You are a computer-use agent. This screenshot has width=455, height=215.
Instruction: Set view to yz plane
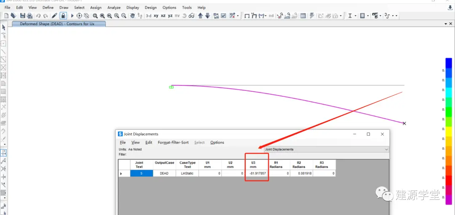(x=170, y=16)
